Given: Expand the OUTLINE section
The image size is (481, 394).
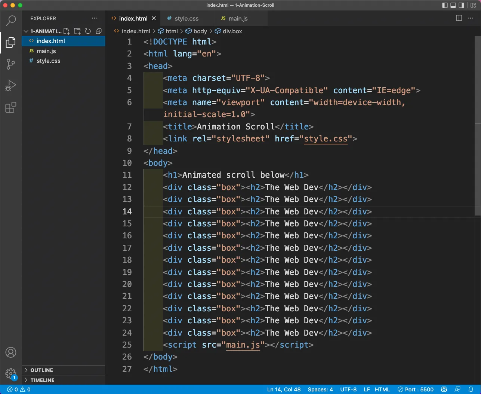Looking at the screenshot, I should tap(64, 370).
